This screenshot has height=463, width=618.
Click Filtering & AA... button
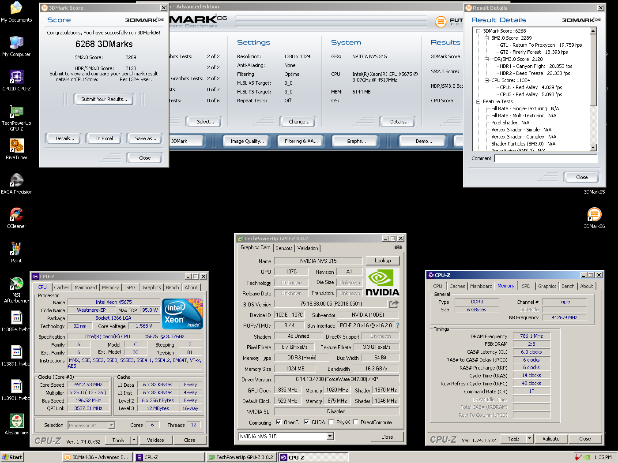tap(301, 141)
